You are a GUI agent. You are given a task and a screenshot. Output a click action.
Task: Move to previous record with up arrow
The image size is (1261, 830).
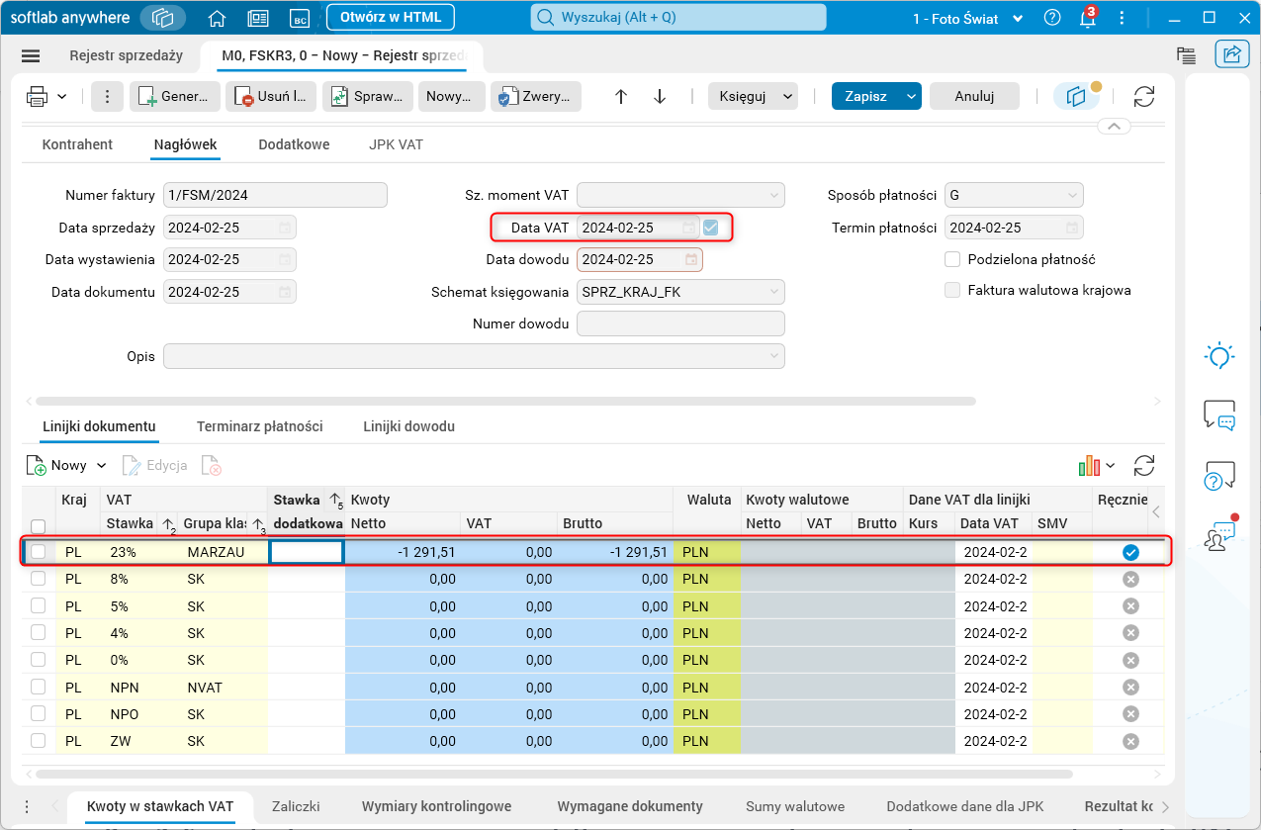(x=621, y=96)
